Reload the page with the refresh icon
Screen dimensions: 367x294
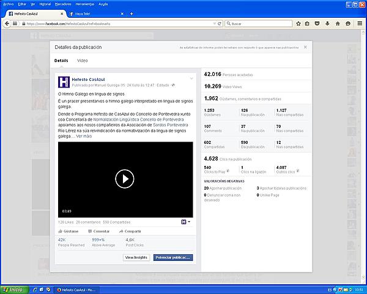(220, 24)
